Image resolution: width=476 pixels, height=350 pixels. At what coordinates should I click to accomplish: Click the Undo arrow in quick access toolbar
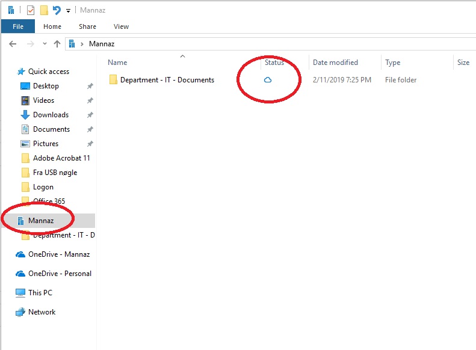[57, 10]
